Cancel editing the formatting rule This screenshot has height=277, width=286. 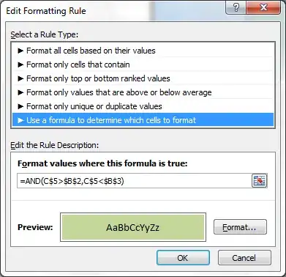[244, 258]
